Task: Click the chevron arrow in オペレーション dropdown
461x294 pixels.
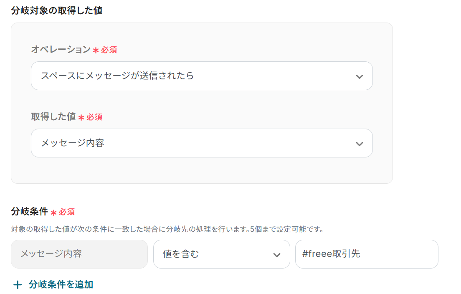Action: [x=359, y=76]
